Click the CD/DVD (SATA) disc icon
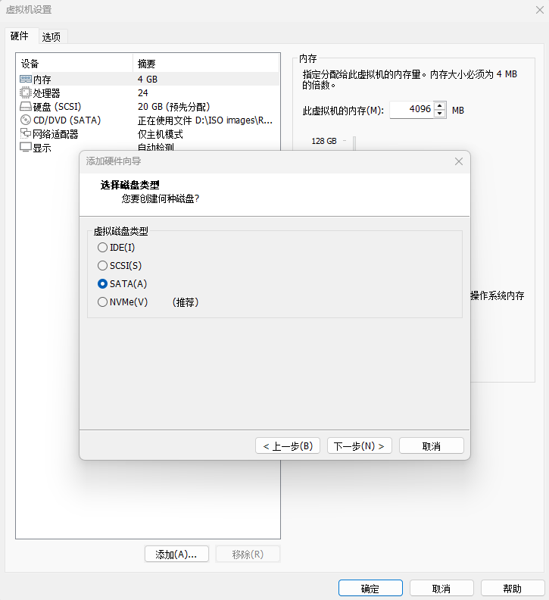The image size is (549, 600). coord(25,120)
